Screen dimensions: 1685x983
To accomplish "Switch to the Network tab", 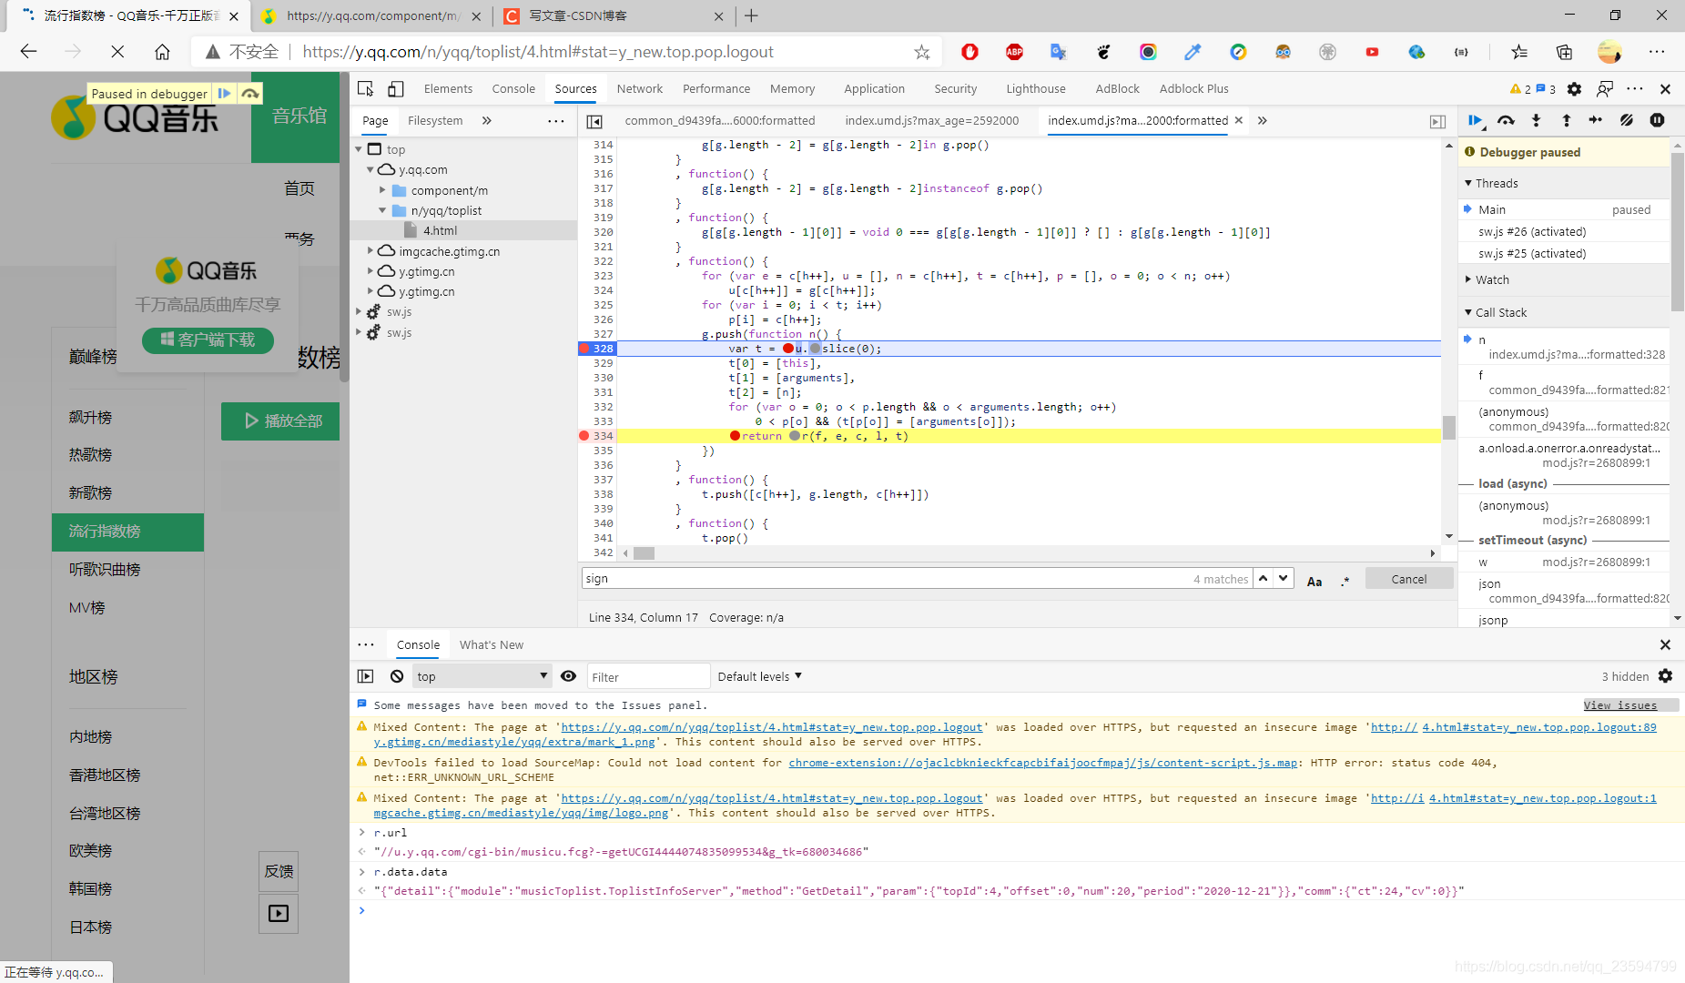I will [639, 88].
